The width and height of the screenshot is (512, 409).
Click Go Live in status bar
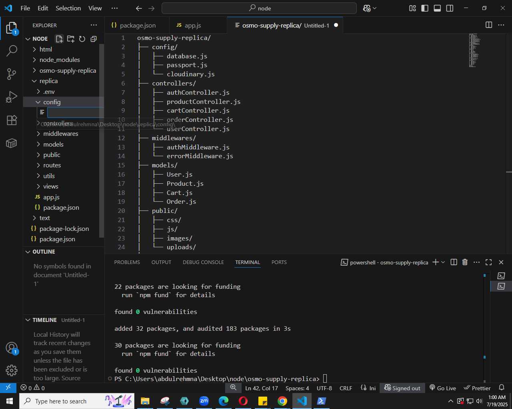coord(442,388)
